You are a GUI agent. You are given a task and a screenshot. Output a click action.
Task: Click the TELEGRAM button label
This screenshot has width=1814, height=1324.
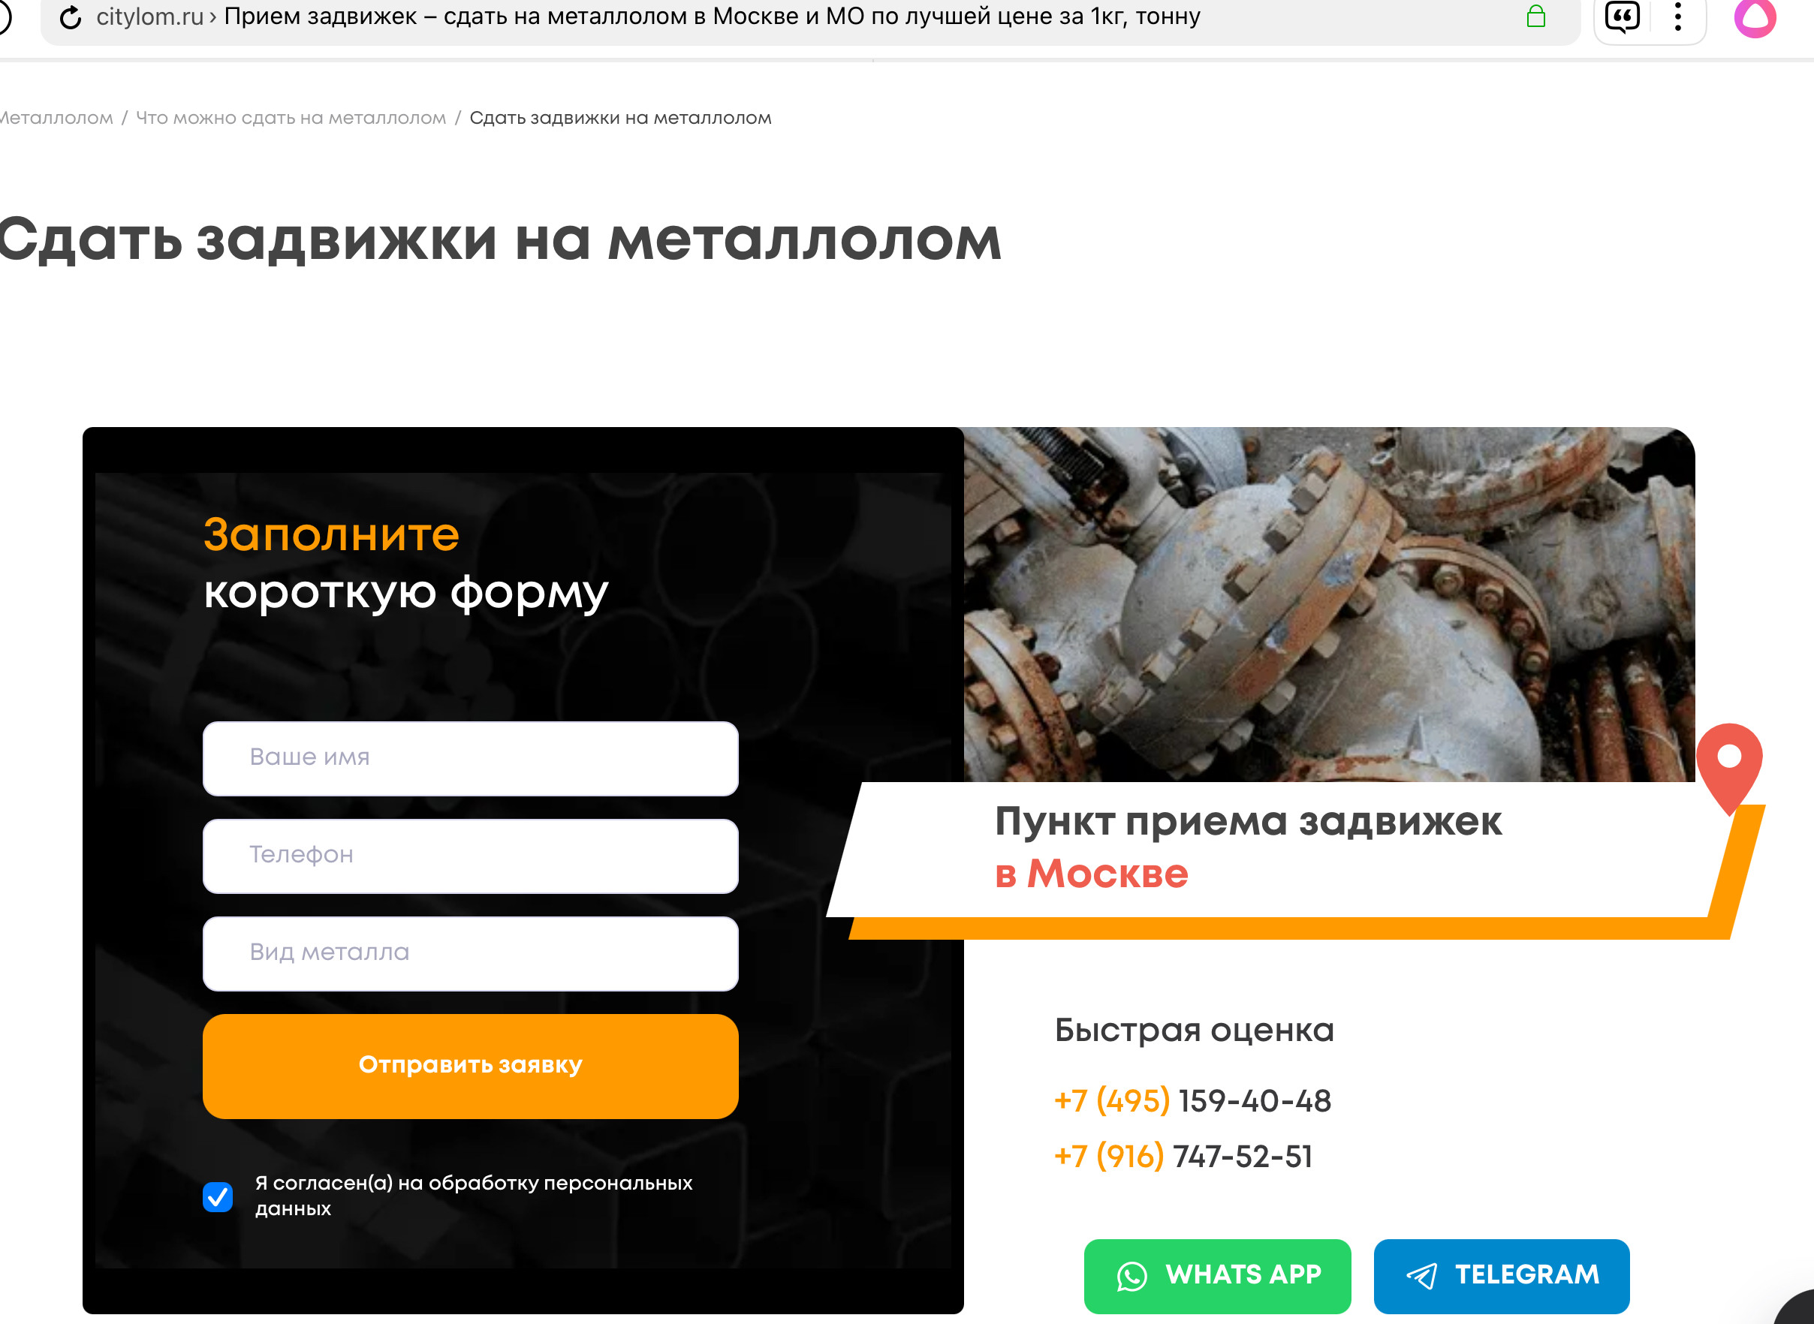1526,1274
